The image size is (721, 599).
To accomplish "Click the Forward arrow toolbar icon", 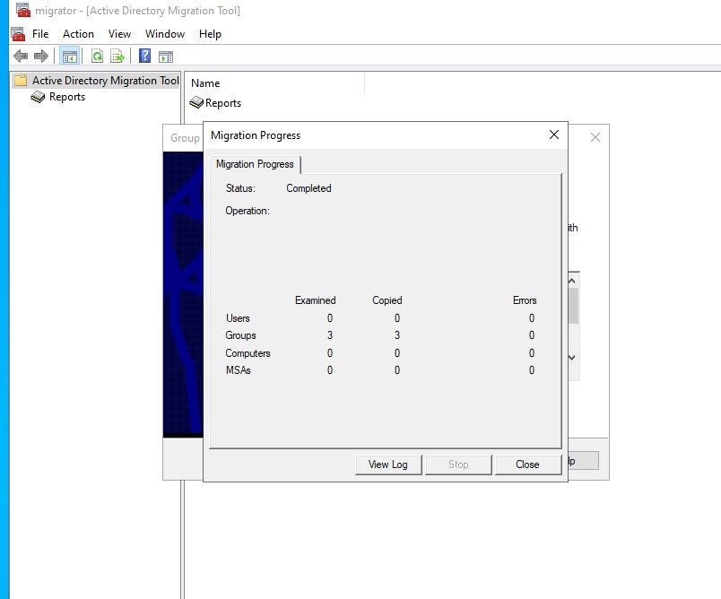I will (41, 56).
